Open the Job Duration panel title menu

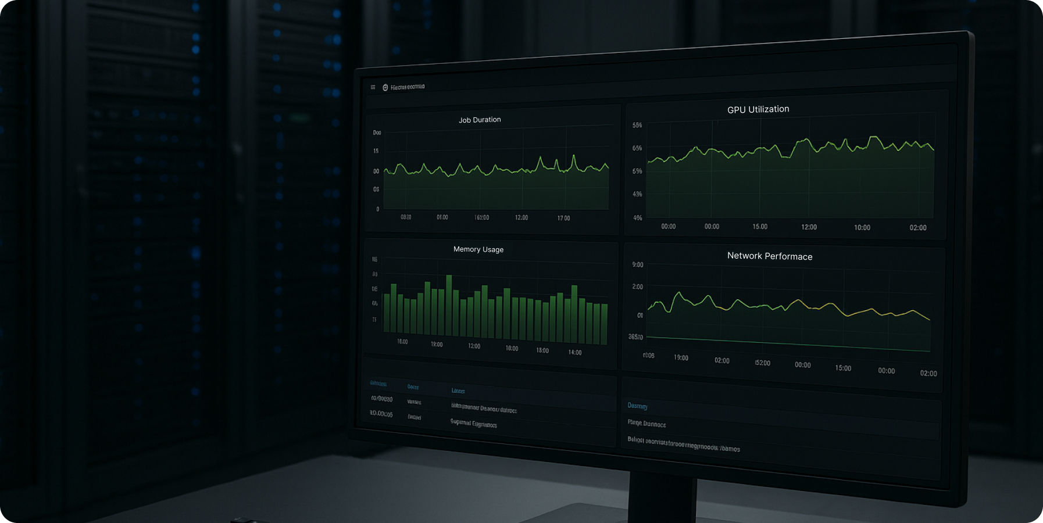tap(480, 120)
